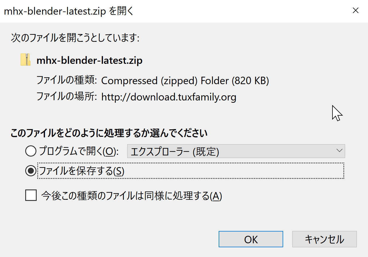Click the ファイルを保存する(S) label text
Screen dimensions: 368x257
tap(81, 171)
